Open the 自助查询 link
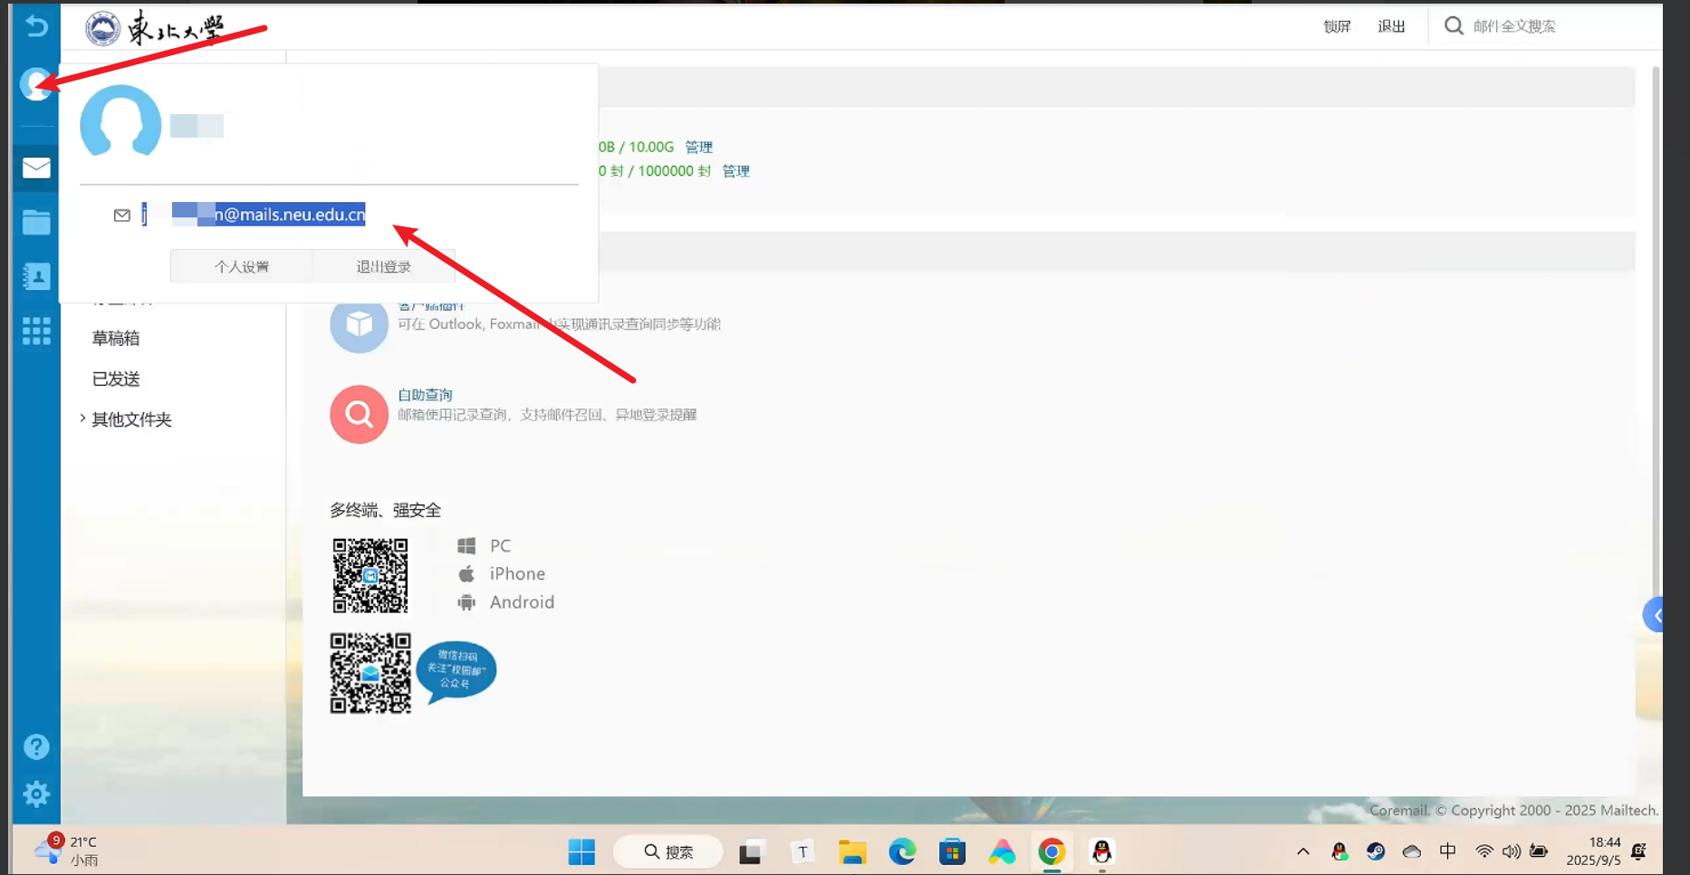 pos(425,395)
